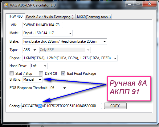
Task: Open the Type dropdown set to ABS
Action: [30, 50]
